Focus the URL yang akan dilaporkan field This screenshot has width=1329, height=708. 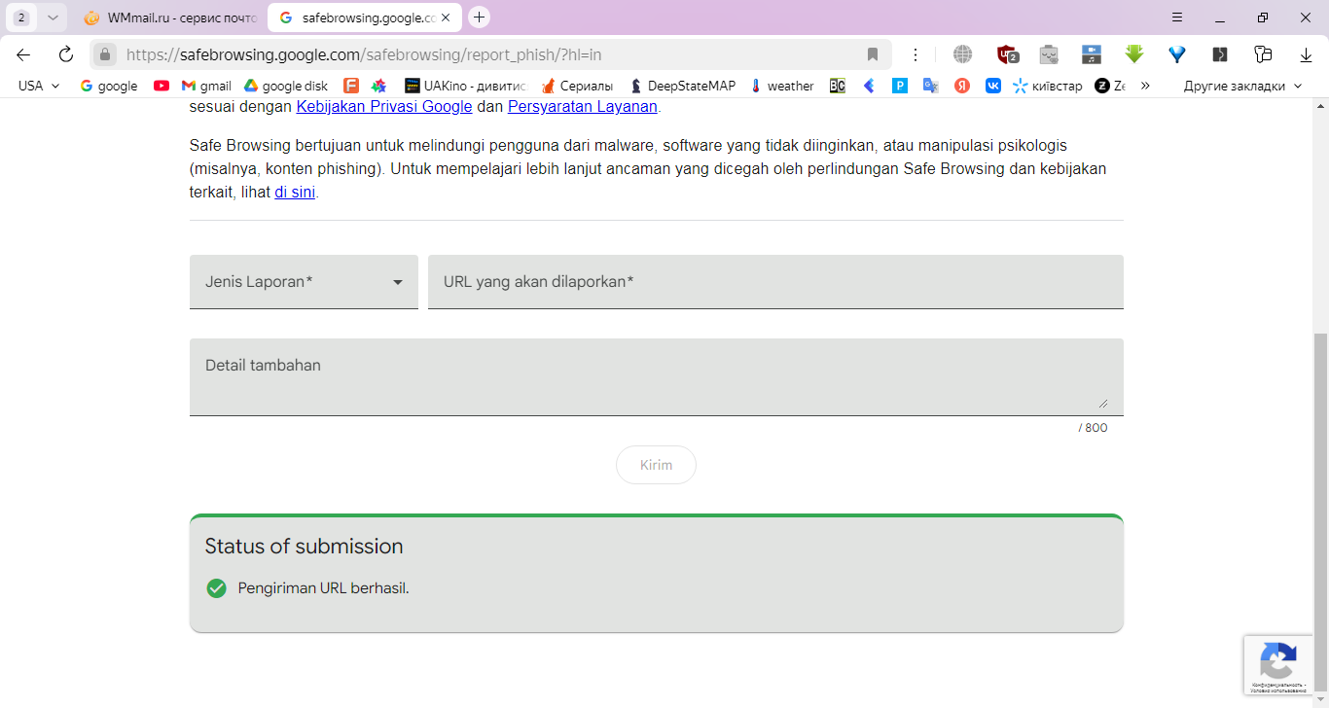pyautogui.click(x=775, y=282)
